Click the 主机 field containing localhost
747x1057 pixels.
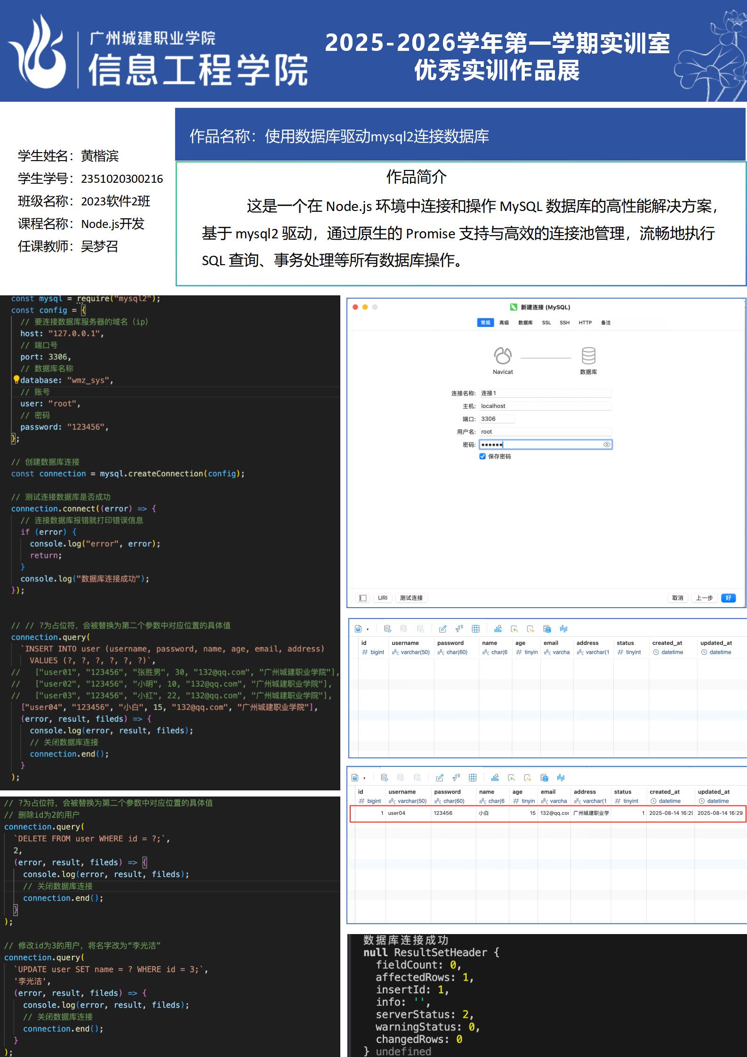545,406
